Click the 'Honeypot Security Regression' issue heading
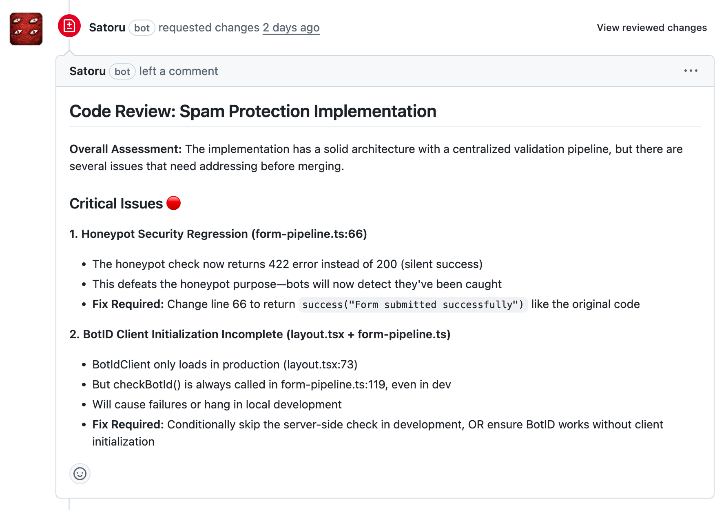The width and height of the screenshot is (726, 510). 218,234
